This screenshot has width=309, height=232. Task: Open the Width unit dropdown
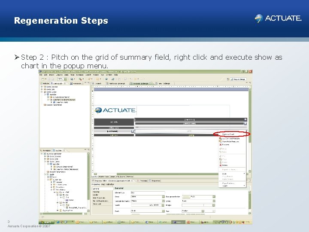[x=163, y=205]
